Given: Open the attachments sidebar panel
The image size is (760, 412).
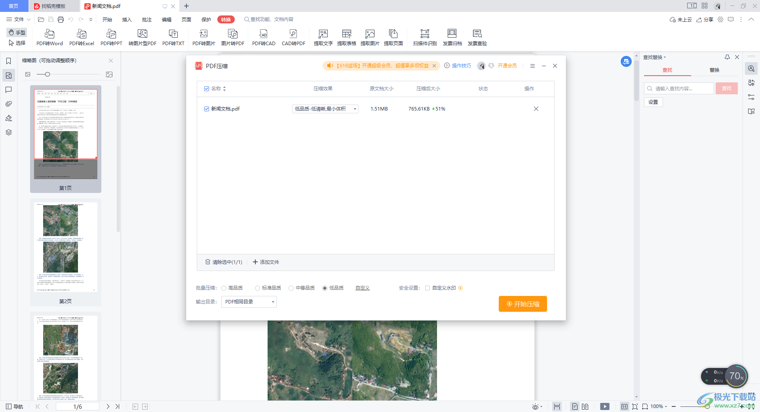Looking at the screenshot, I should point(8,104).
